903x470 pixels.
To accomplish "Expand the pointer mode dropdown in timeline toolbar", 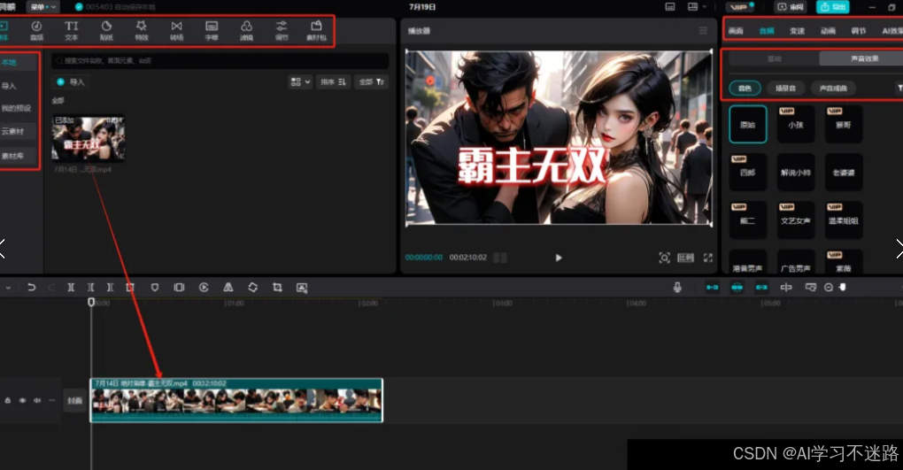I will [8, 287].
